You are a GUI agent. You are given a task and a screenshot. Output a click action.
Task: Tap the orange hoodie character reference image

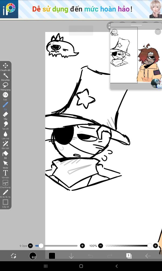pos(149,63)
